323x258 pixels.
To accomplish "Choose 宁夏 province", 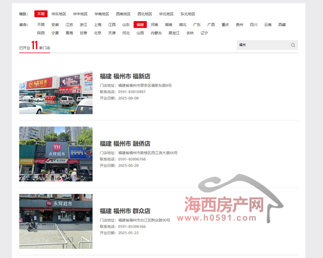I will (55, 33).
